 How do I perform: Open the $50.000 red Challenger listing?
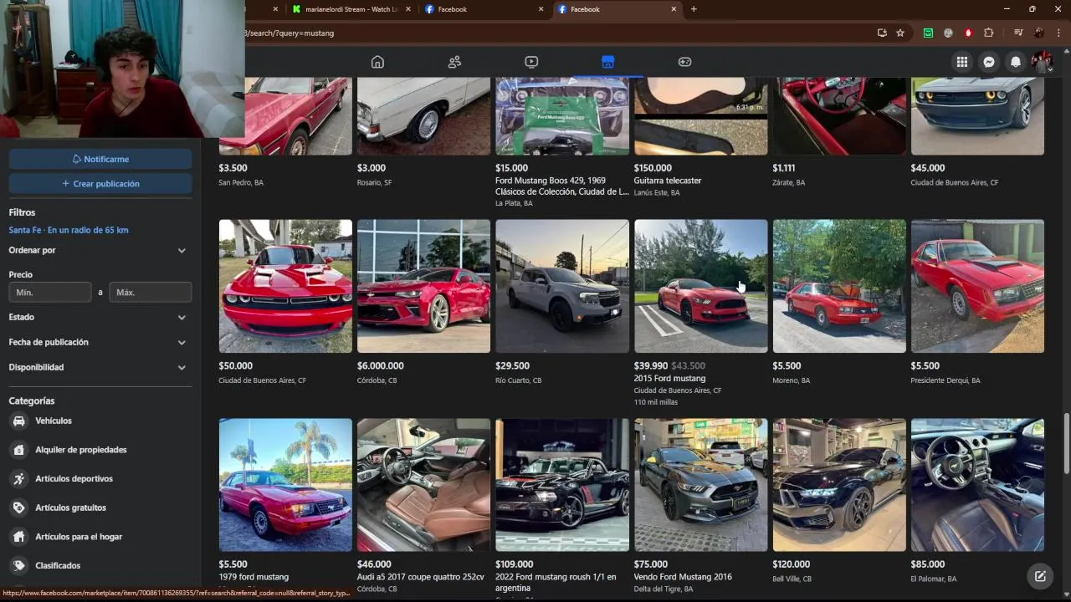[285, 286]
